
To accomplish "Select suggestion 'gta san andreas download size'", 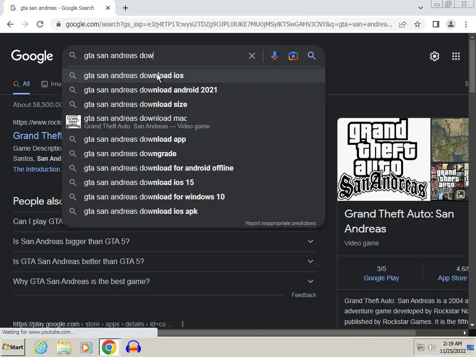I will tap(194, 105).
